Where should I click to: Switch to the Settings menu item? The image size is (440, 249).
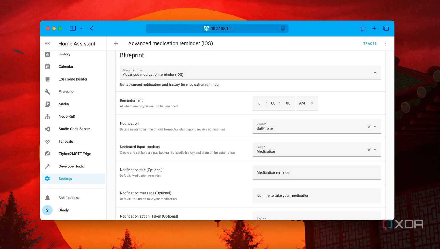click(65, 179)
